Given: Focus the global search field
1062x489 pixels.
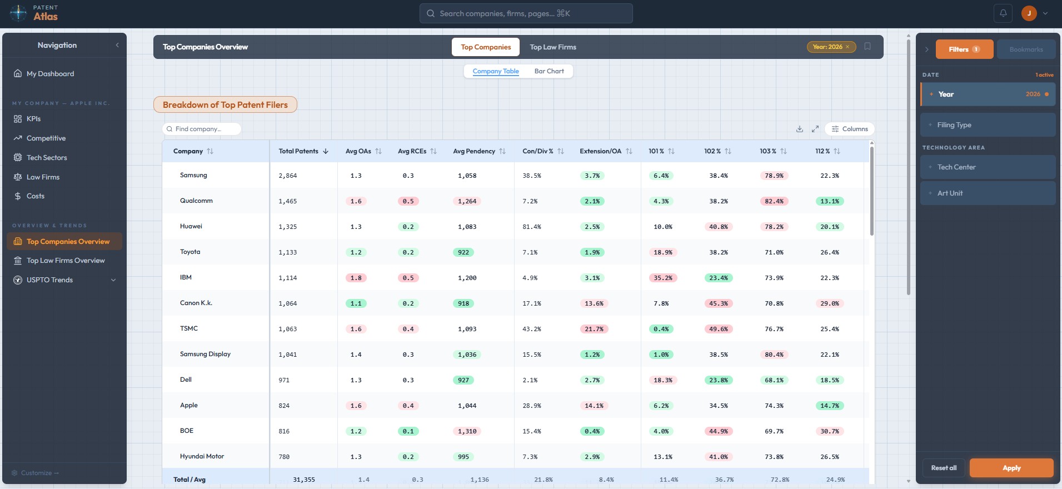Looking at the screenshot, I should 526,13.
